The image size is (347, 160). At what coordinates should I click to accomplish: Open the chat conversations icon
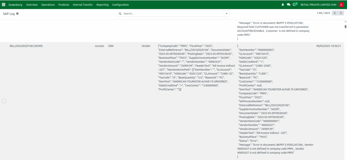(289, 5)
